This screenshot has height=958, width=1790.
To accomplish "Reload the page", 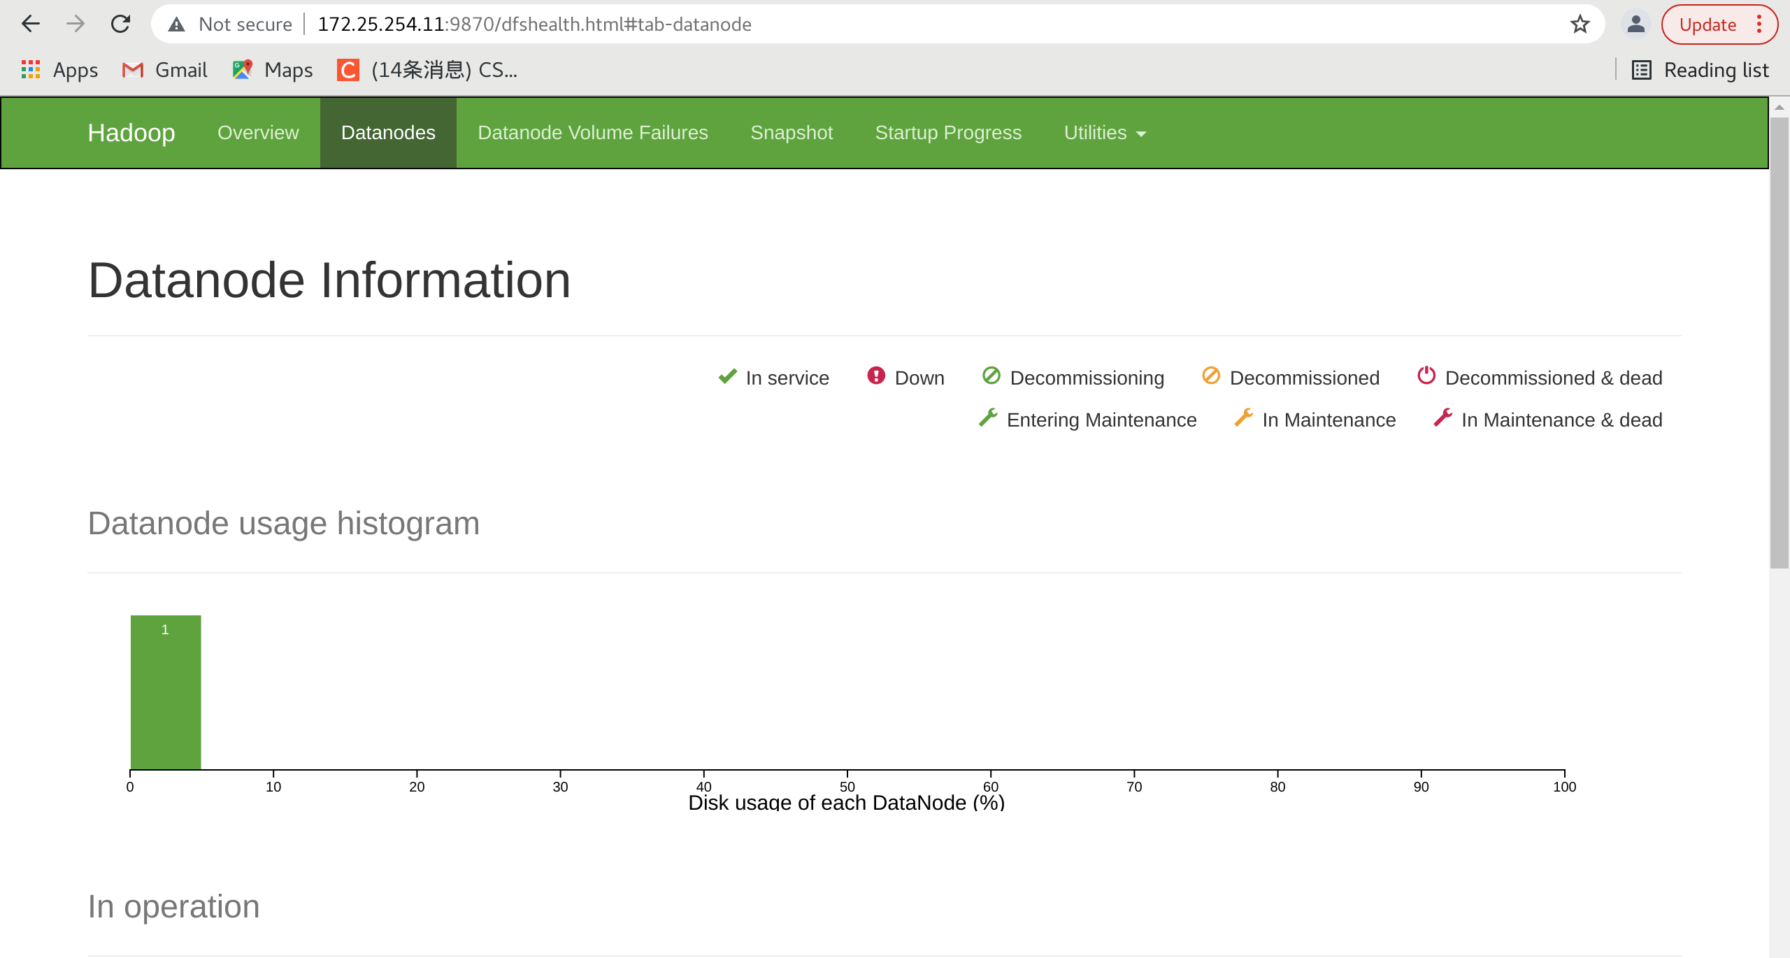I will click(x=121, y=24).
